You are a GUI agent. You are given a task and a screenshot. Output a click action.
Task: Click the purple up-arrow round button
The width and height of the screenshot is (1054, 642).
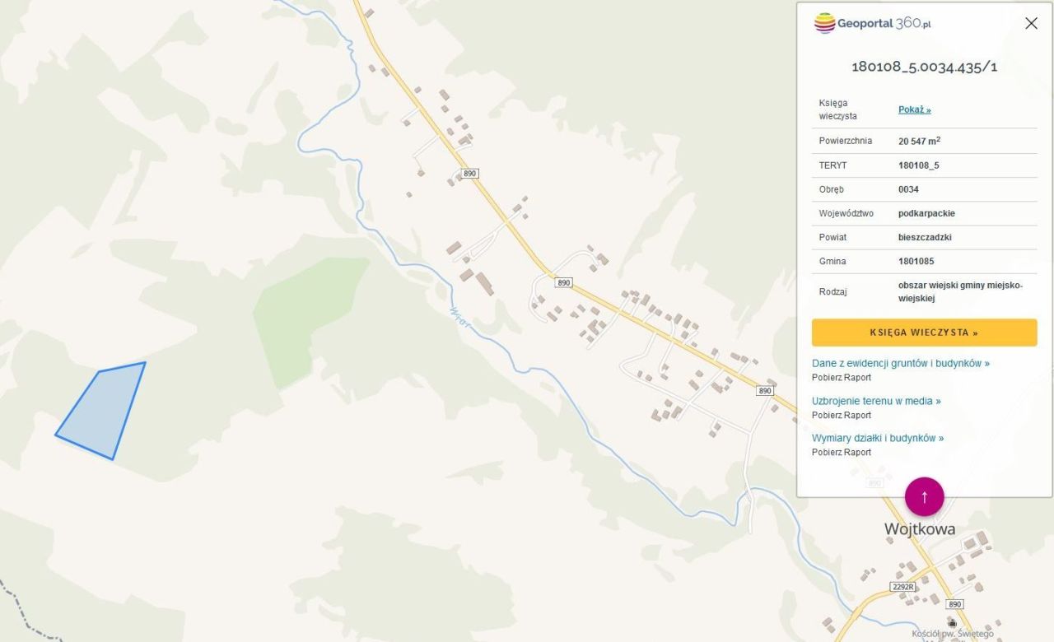pyautogui.click(x=924, y=496)
